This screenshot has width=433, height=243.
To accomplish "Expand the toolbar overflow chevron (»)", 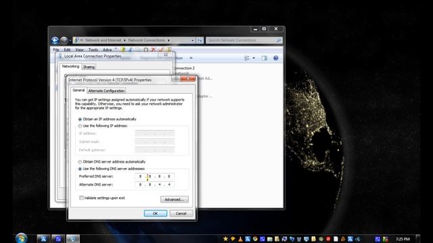I will tap(191, 58).
